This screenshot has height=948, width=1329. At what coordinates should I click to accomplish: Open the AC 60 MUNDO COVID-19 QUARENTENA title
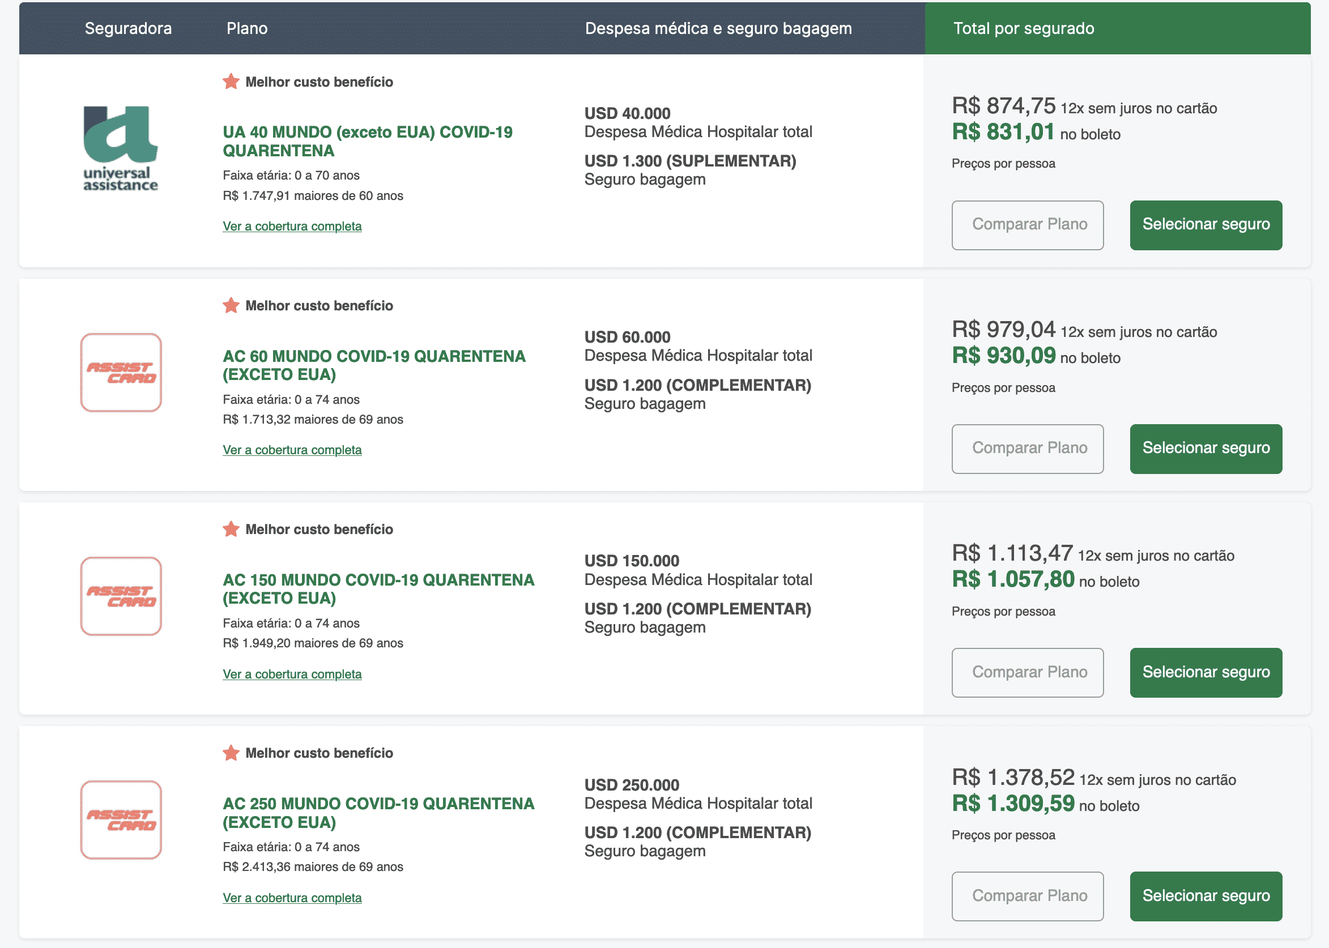pos(374,365)
